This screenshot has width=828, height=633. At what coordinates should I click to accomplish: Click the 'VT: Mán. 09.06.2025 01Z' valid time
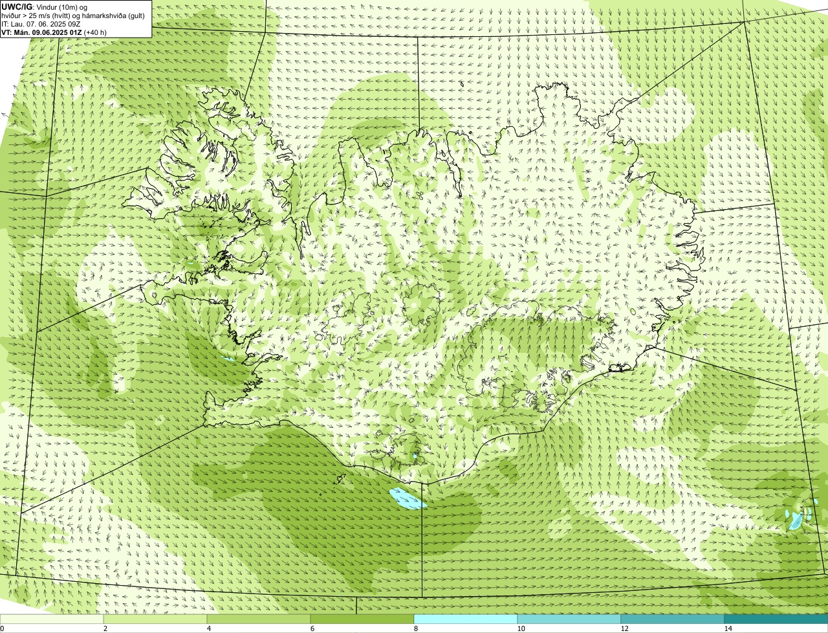pyautogui.click(x=41, y=32)
